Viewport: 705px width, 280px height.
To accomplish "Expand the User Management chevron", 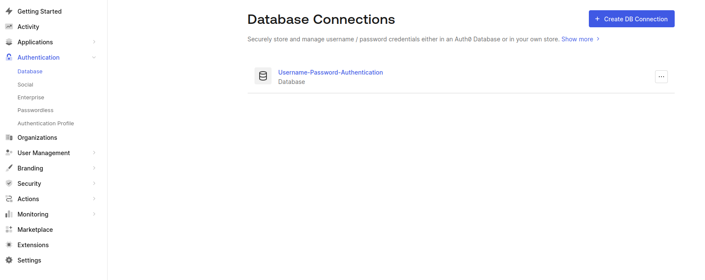I will pyautogui.click(x=94, y=153).
